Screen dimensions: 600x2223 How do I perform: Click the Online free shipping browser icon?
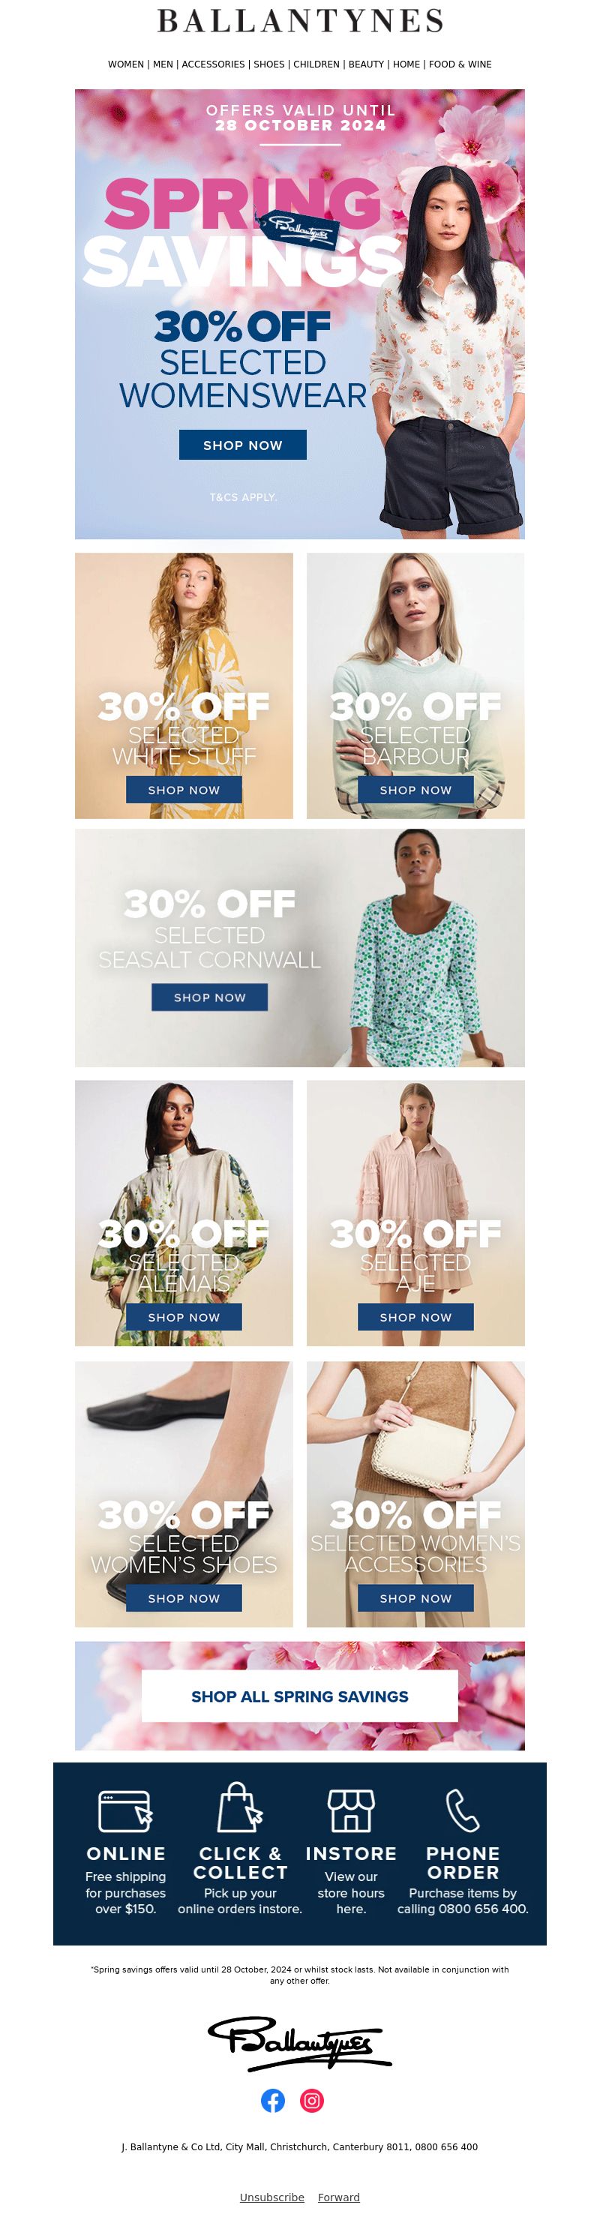coord(125,1810)
